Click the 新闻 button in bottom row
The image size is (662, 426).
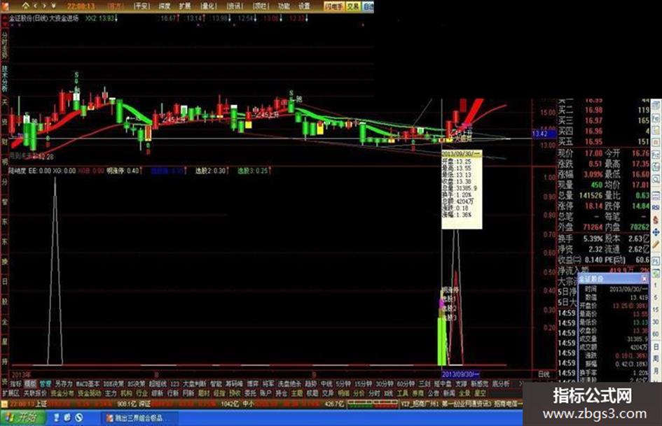(x=449, y=393)
